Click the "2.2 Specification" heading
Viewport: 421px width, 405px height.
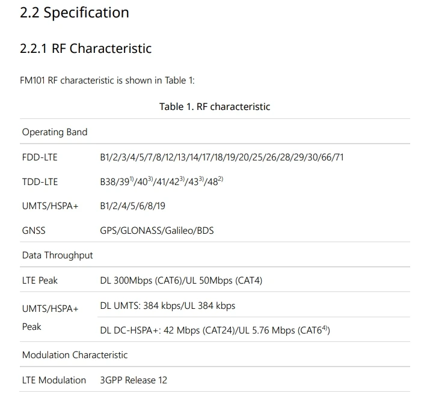point(75,13)
